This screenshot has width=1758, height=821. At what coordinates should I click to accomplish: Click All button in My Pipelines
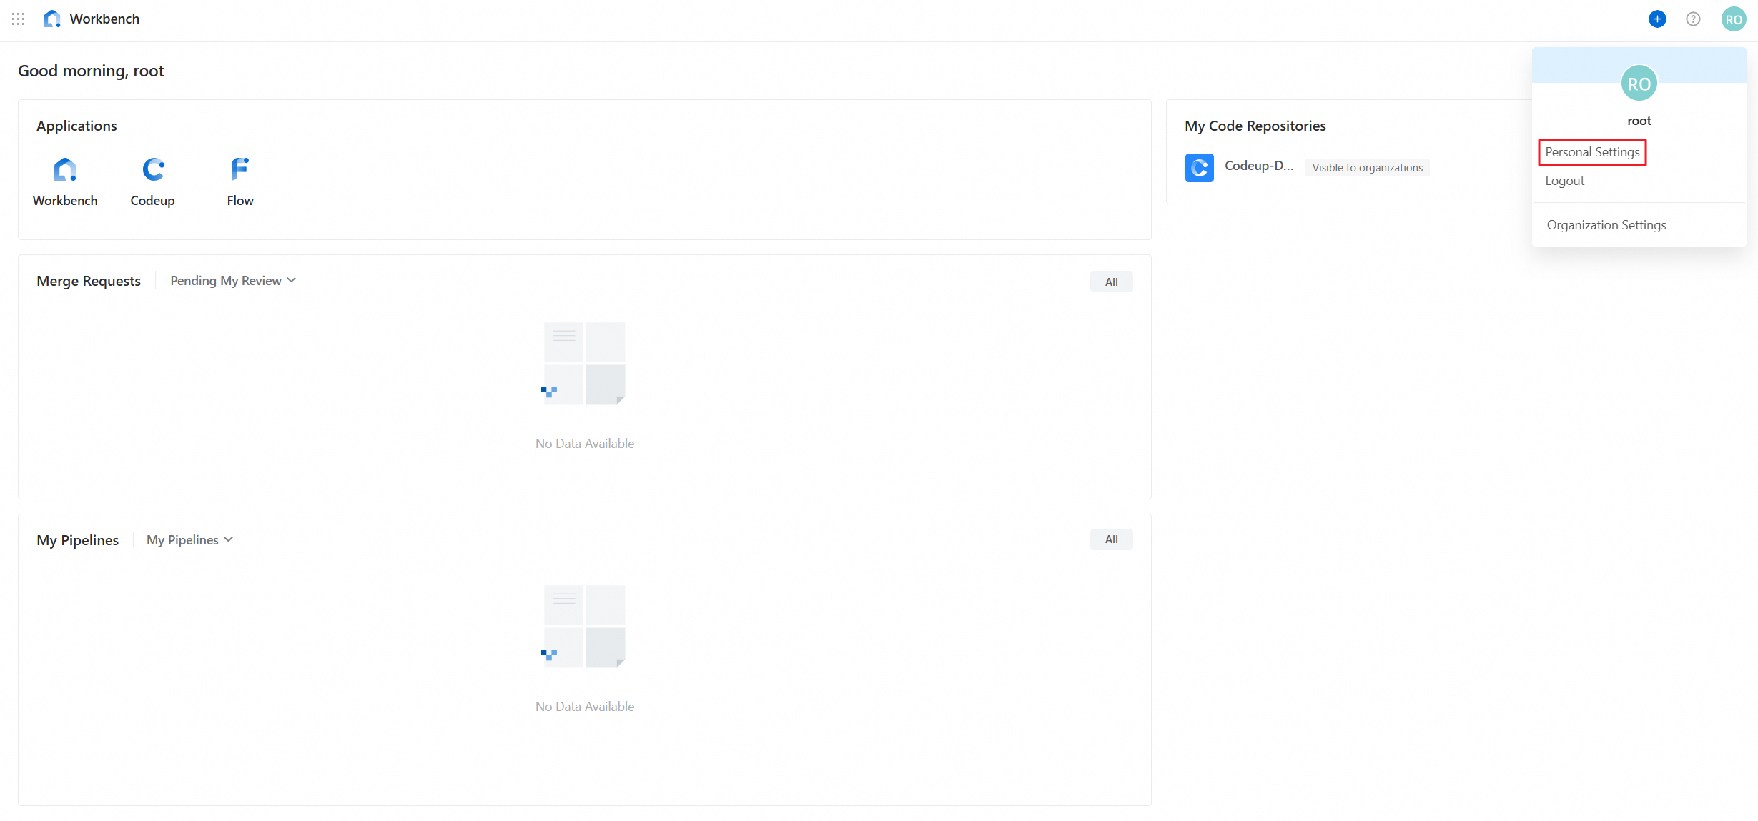[1111, 539]
